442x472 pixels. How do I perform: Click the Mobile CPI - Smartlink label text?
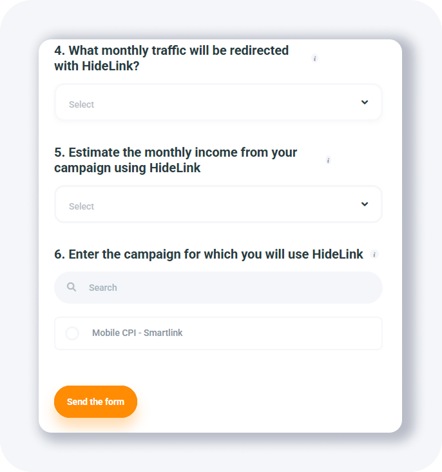137,333
